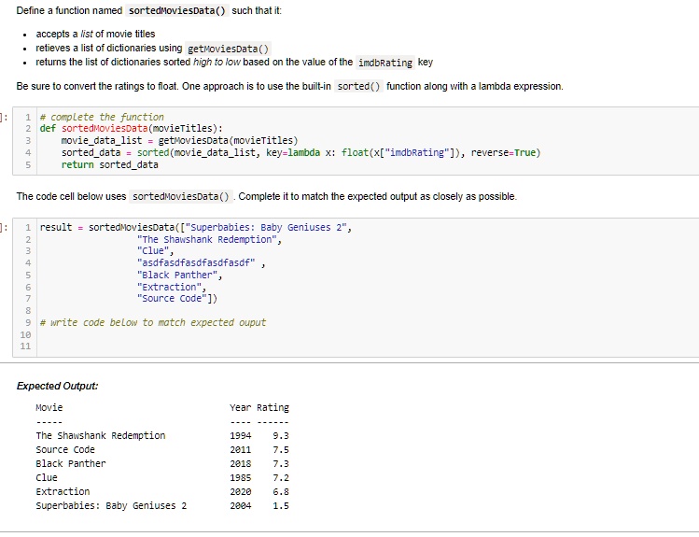Screen dimensions: 699x537
Task: Click the inline 'getMoviesData()' code in bullet
Action: tap(229, 49)
